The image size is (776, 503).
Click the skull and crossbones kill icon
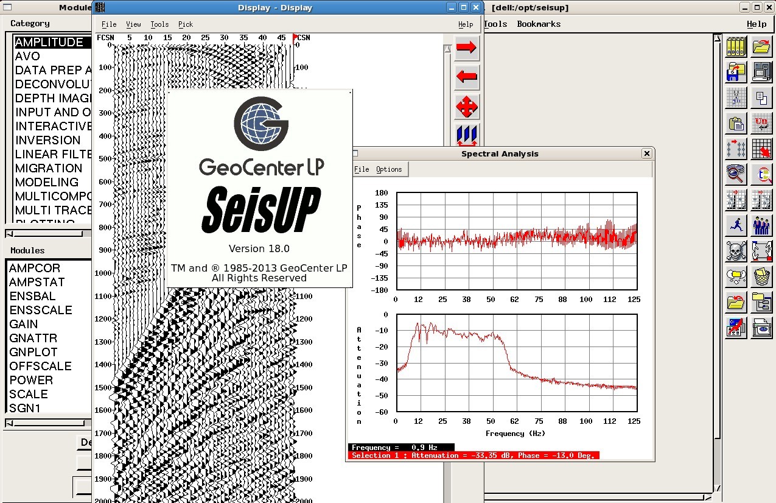pos(736,251)
